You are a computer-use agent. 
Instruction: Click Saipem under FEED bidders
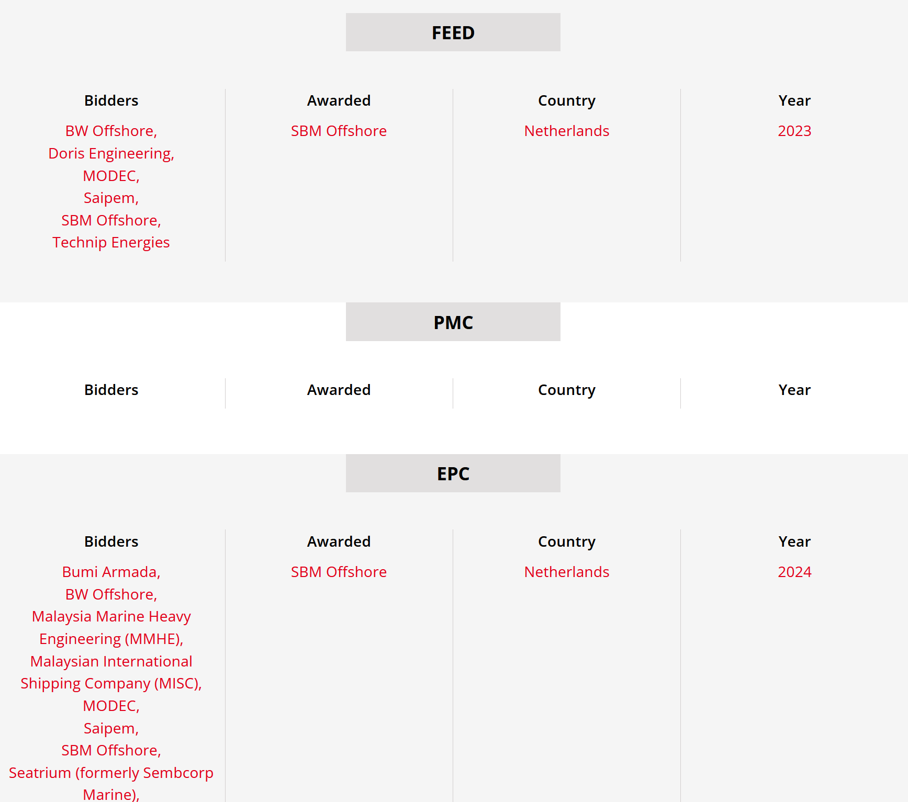pos(111,198)
